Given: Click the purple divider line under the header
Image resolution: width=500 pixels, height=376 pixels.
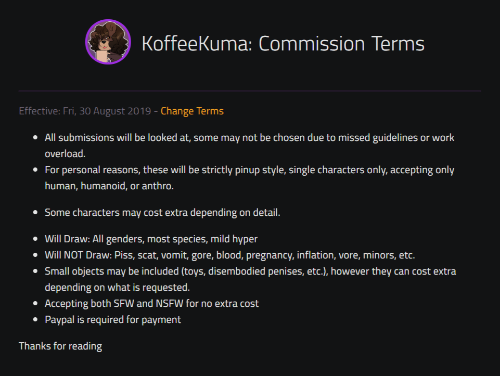Looking at the screenshot, I should coord(250,91).
